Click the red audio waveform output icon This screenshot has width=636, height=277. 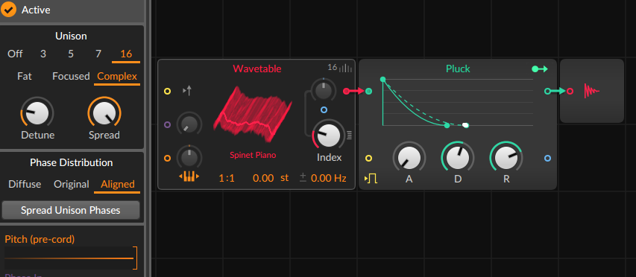tap(591, 91)
